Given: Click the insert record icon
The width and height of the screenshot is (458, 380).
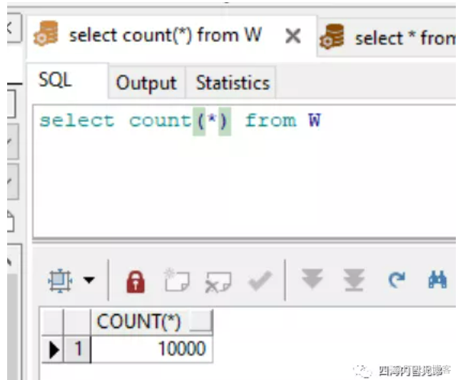Looking at the screenshot, I should click(x=176, y=280).
